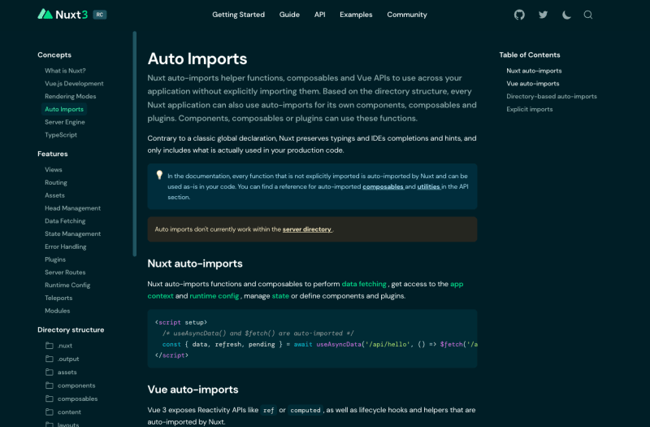
Task: Open the .output folder entry
Action: pos(62,359)
